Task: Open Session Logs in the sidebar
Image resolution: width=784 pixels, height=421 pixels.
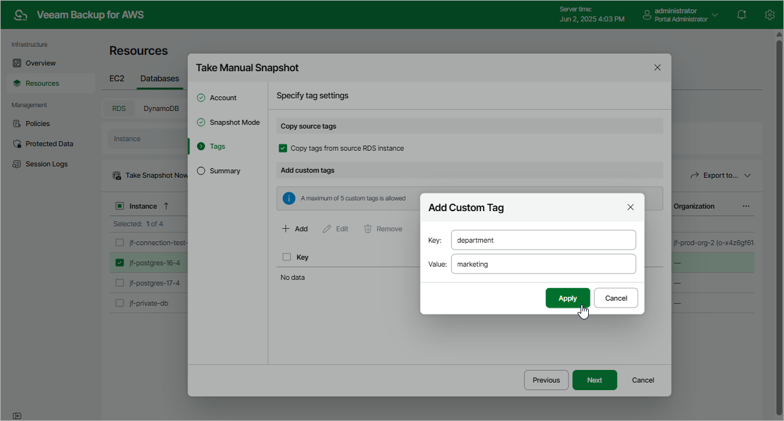Action: [x=51, y=164]
